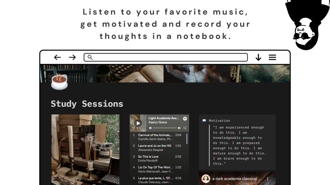Skip to previous track in Spotify player
The width and height of the screenshot is (330, 185).
coord(150,128)
